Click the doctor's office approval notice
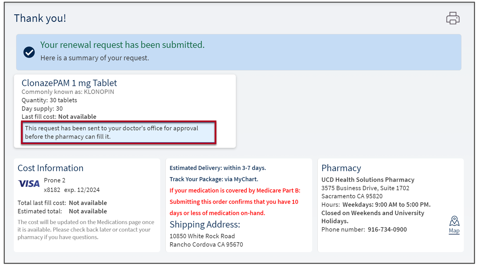477x266 pixels. click(x=118, y=132)
